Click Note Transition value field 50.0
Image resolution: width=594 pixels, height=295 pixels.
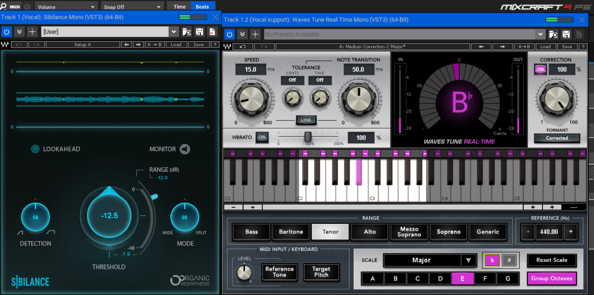358,69
